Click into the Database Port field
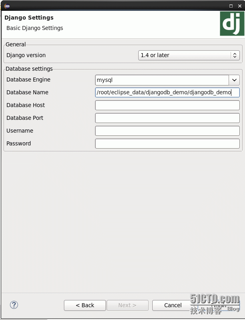Screen dimensions: 245x320 tap(167, 118)
